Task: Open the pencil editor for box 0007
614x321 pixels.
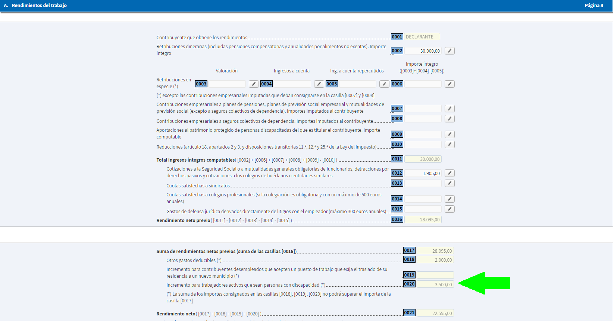Action: (x=449, y=109)
